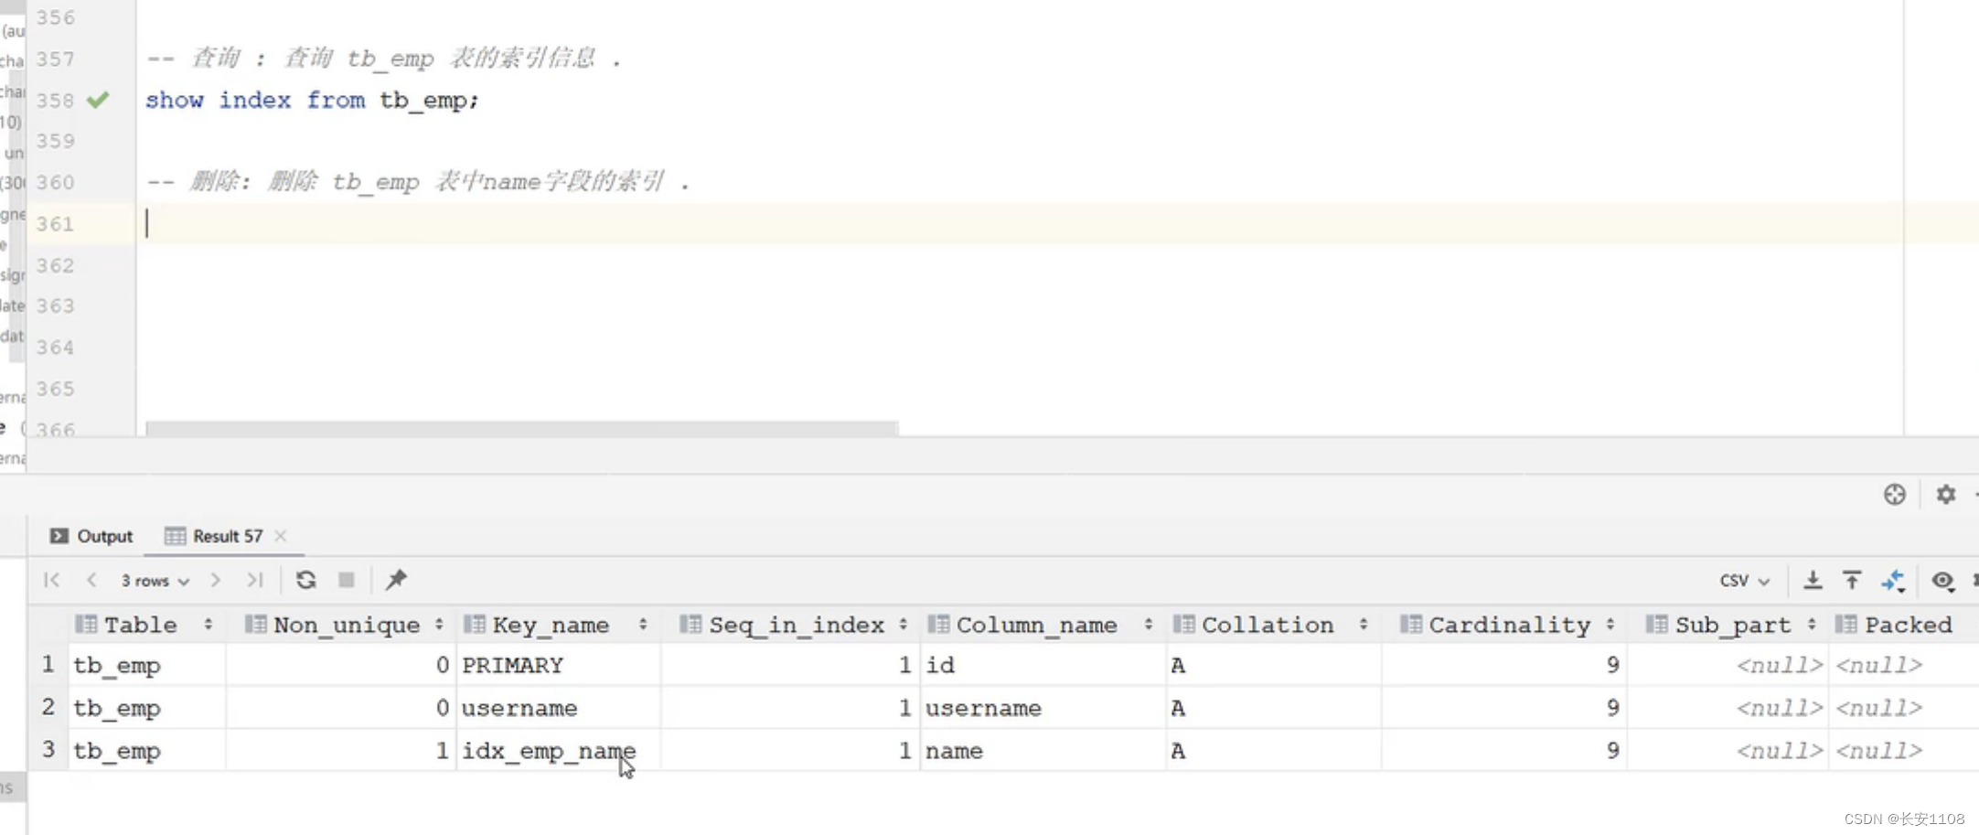Click the comment text on line 360
This screenshot has width=1979, height=835.
[418, 182]
